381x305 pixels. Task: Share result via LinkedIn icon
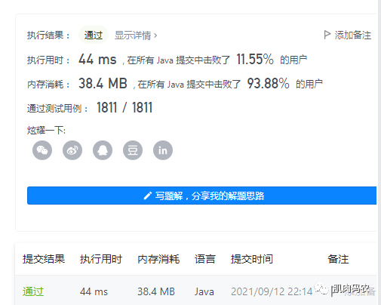click(163, 150)
